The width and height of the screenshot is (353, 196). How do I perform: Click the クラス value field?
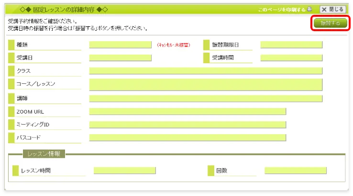206,71
